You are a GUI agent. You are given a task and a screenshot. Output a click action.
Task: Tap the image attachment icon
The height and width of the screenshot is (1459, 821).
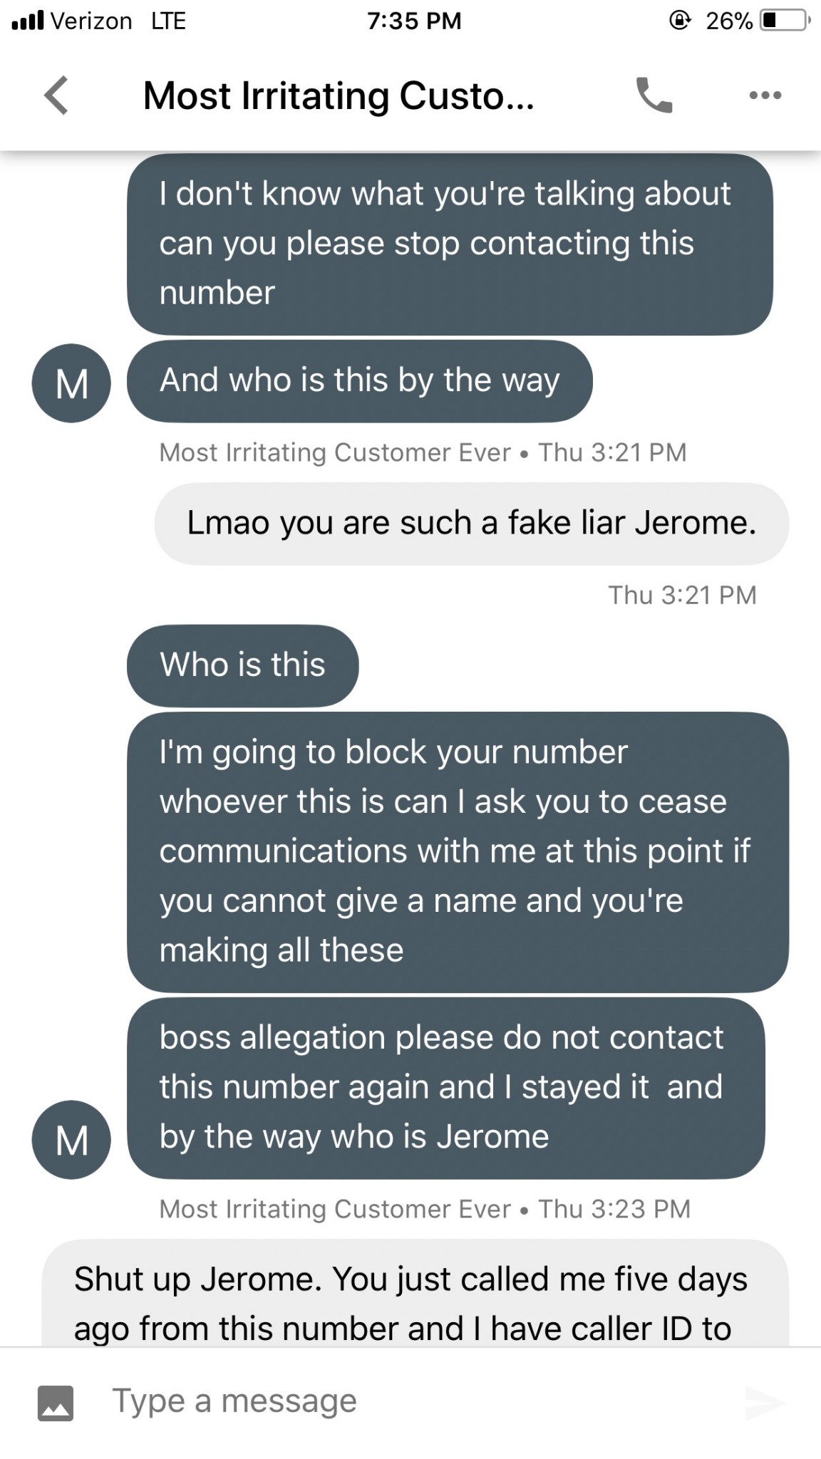click(56, 1403)
